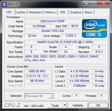Click the Validate button
Screen dimensions: 112x111
[78, 105]
